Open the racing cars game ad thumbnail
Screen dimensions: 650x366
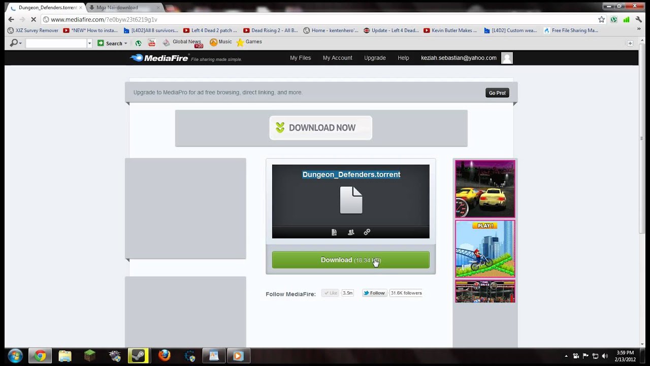click(485, 189)
